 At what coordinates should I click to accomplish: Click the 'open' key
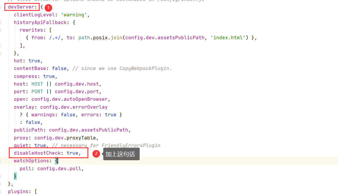[x=20, y=99]
